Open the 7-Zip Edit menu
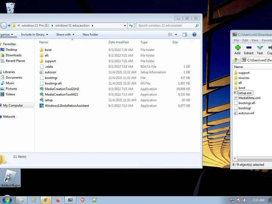This screenshot has width=272, height=204. point(245,40)
